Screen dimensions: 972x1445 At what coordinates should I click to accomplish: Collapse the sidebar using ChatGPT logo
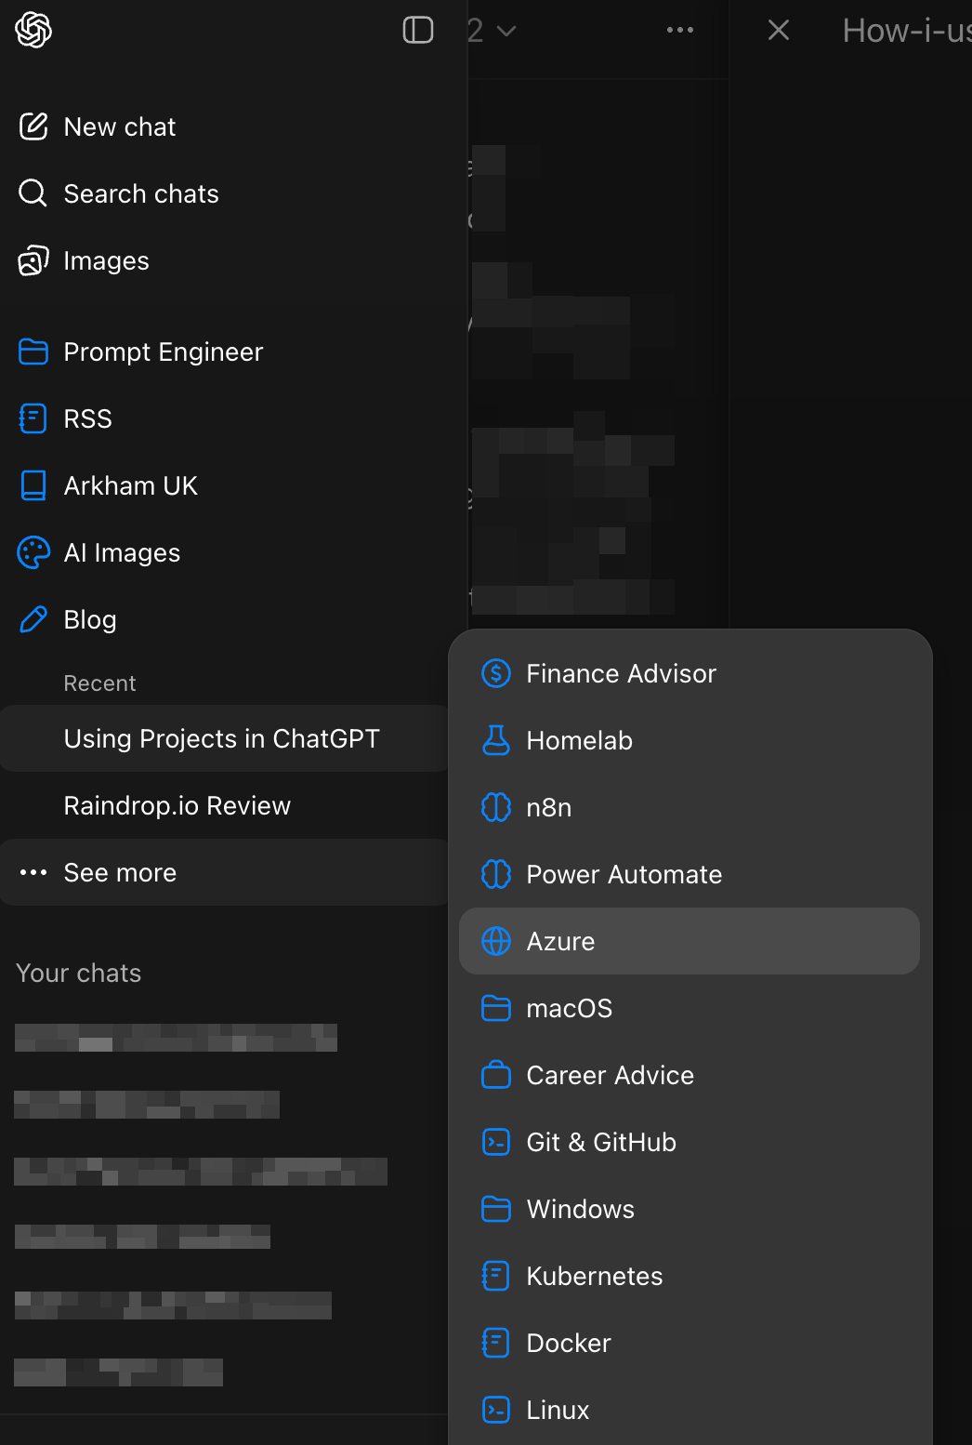point(33,30)
